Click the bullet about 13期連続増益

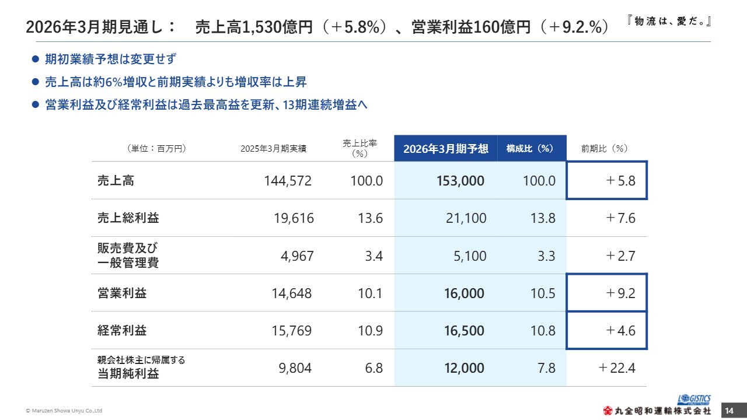pyautogui.click(x=205, y=104)
